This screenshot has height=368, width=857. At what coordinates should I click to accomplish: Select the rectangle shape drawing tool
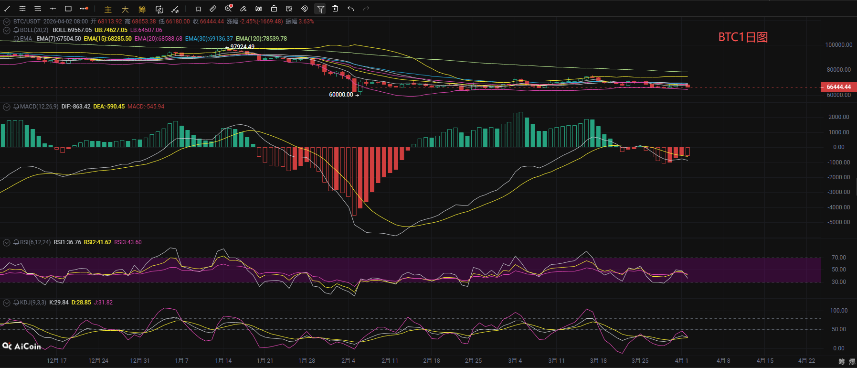68,9
